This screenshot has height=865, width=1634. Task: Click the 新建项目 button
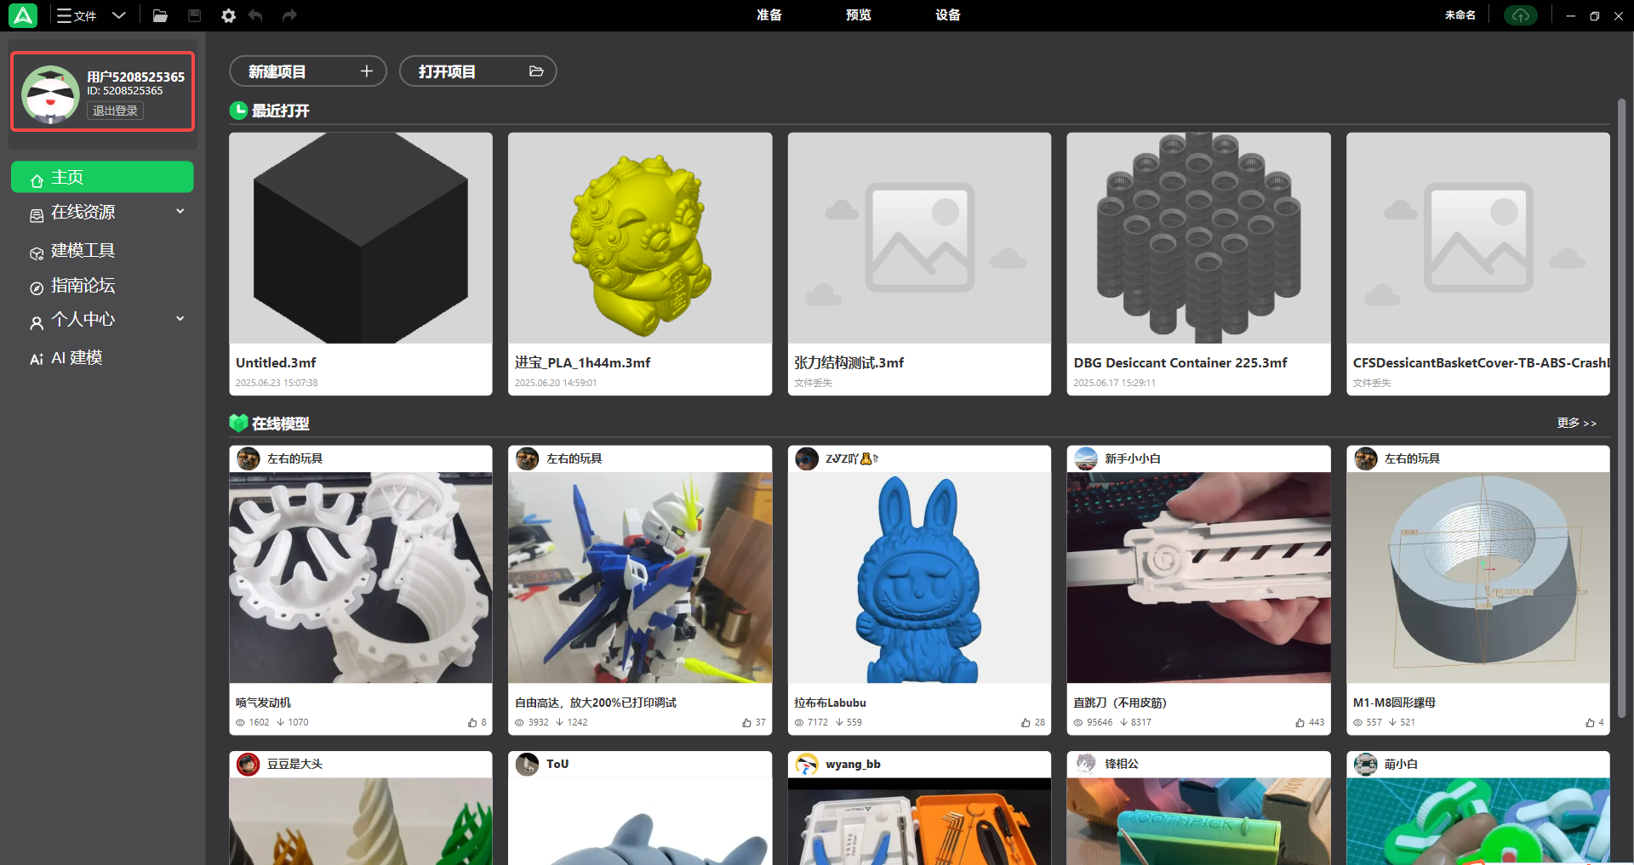(x=308, y=71)
